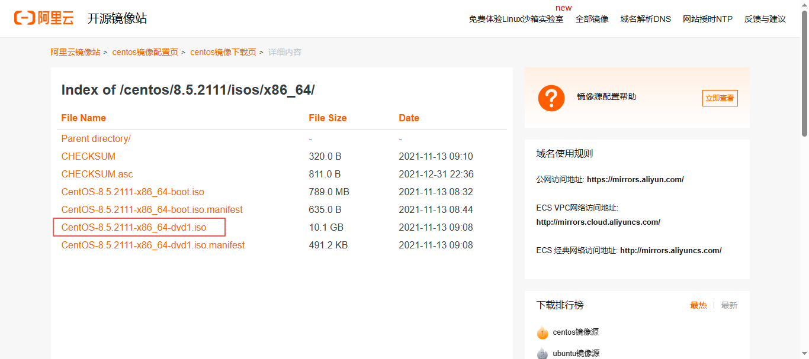
Task: Click the 立即查看 button
Action: tap(720, 98)
